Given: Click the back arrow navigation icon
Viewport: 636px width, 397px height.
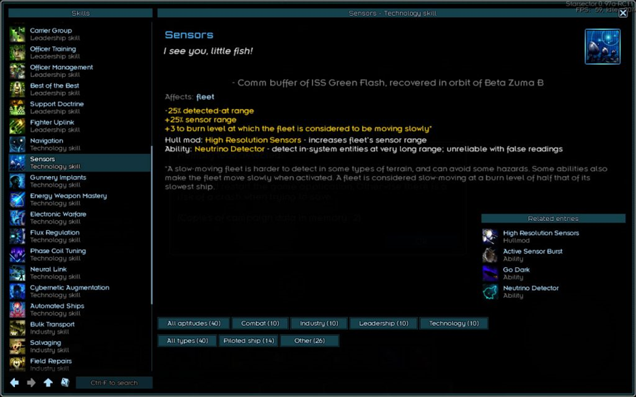Looking at the screenshot, I should click(14, 383).
